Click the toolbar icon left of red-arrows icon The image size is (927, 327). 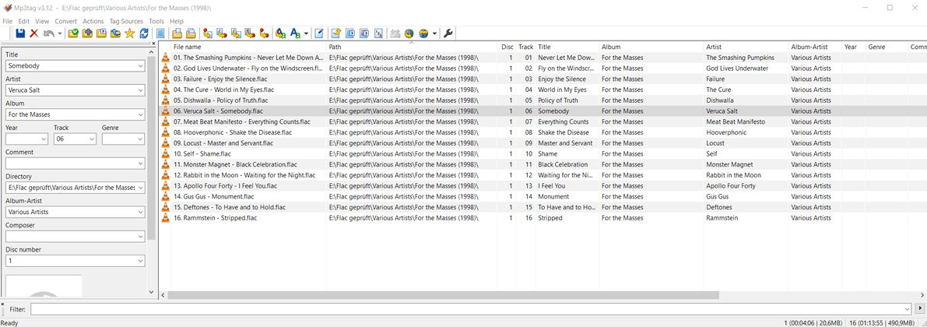point(364,33)
